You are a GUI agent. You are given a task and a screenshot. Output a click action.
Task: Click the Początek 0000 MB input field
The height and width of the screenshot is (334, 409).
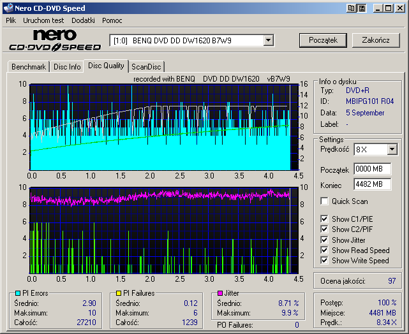tap(373, 169)
